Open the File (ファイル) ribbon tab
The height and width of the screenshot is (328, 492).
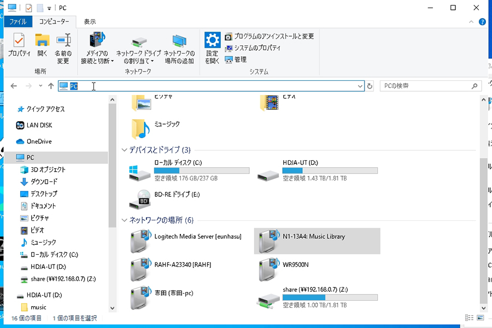[x=17, y=22]
